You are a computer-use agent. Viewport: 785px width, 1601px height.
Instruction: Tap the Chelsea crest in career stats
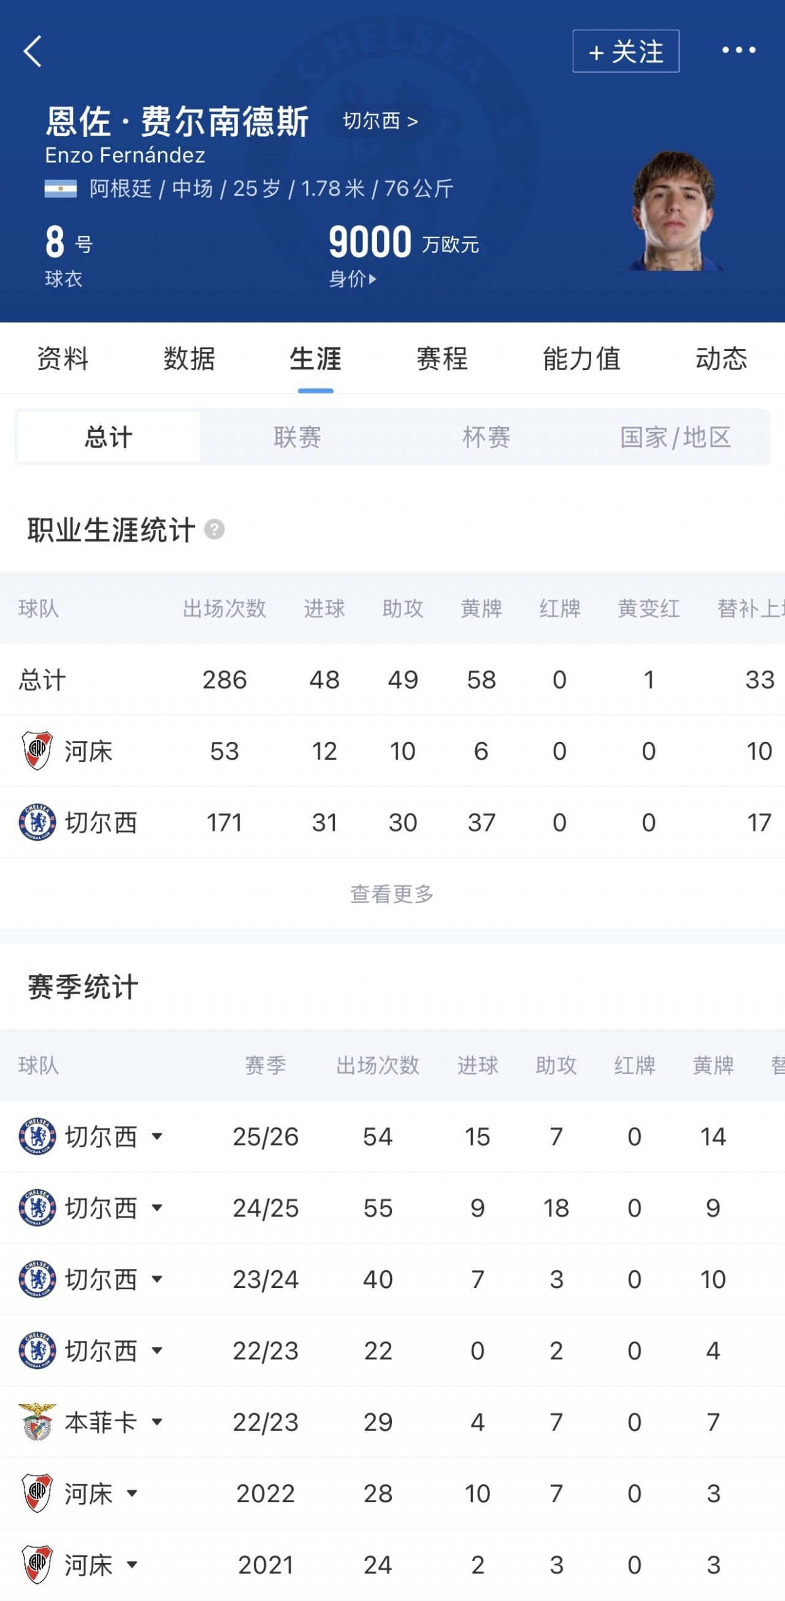[37, 822]
